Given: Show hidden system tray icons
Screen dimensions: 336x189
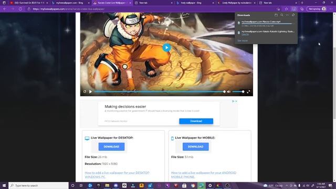Looking at the screenshot, I should (x=287, y=185).
